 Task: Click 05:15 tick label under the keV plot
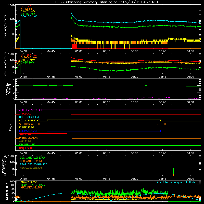tap(107, 51)
